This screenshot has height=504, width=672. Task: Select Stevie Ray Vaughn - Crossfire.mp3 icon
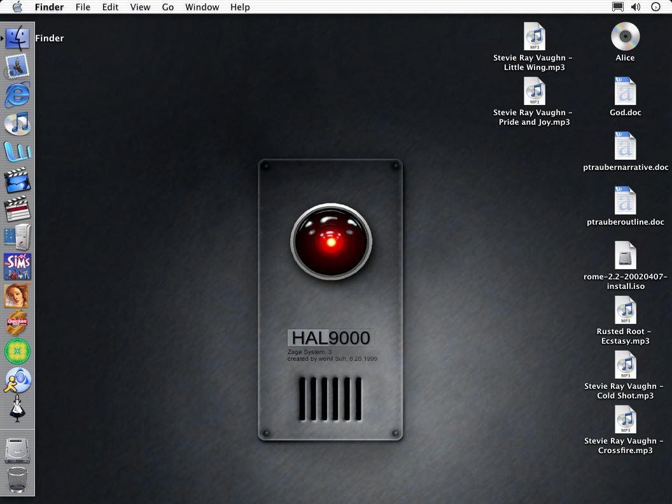click(626, 419)
